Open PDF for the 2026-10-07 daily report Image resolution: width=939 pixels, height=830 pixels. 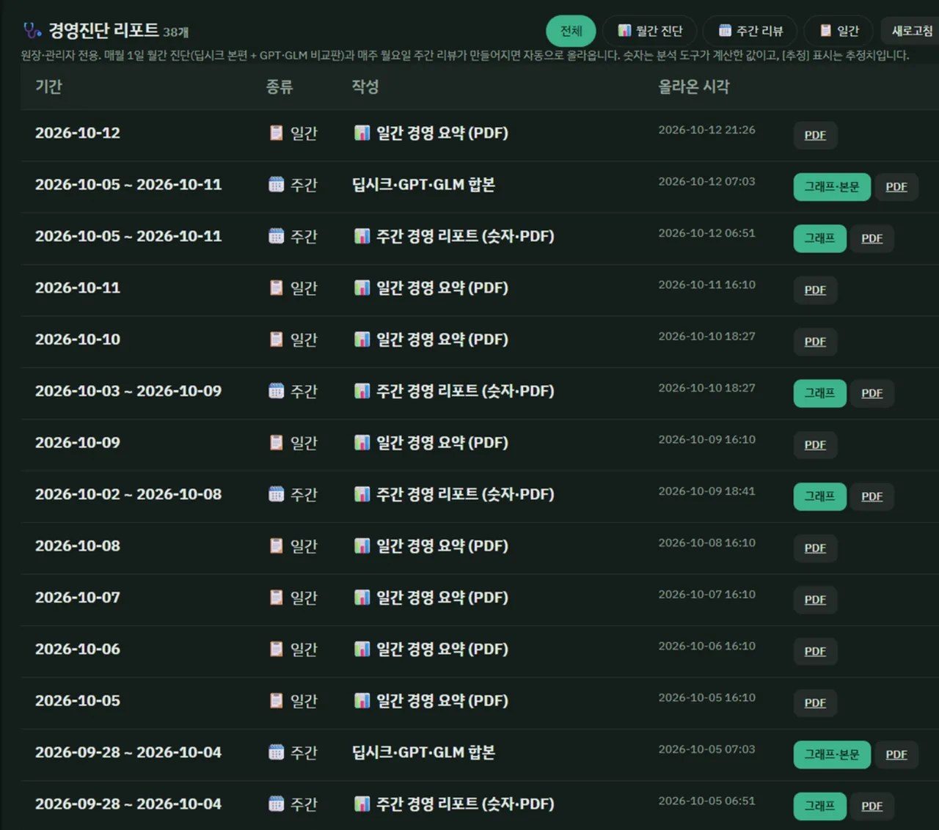tap(815, 600)
